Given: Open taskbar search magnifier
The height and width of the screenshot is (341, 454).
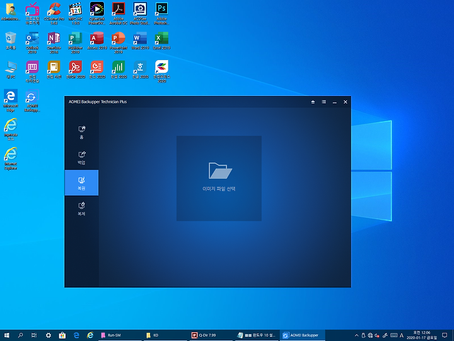Looking at the screenshot, I should [x=20, y=335].
